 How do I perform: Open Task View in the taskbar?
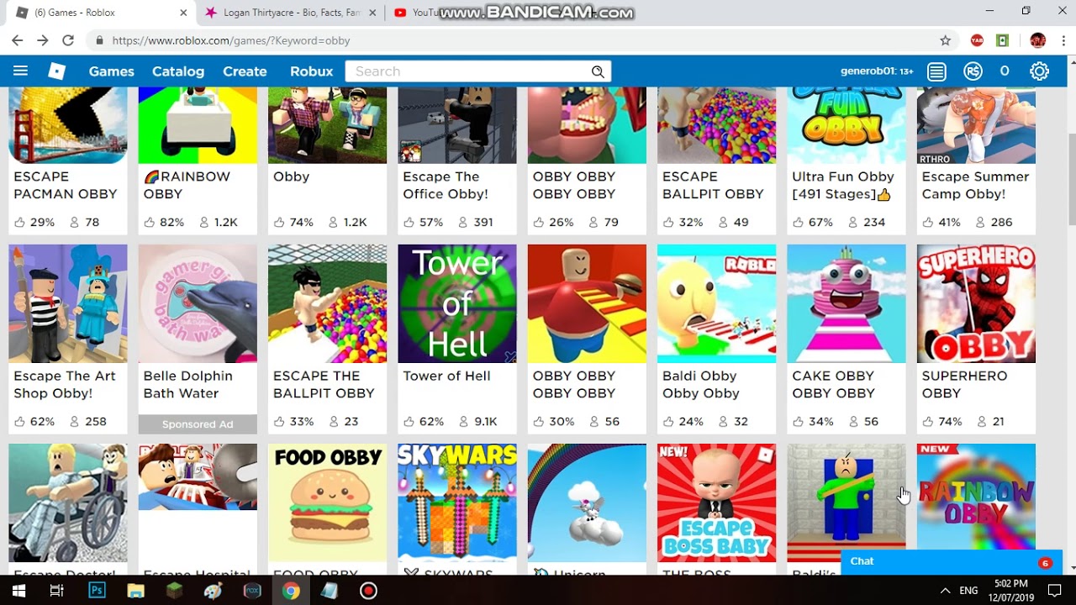pos(56,591)
